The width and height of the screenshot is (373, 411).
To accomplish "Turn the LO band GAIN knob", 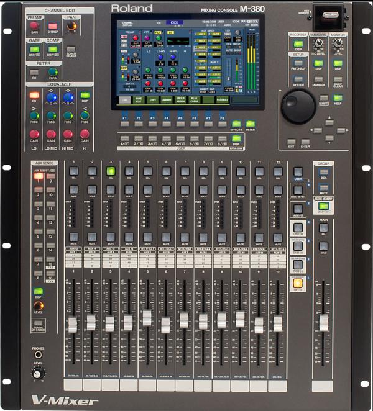I will point(34,134).
